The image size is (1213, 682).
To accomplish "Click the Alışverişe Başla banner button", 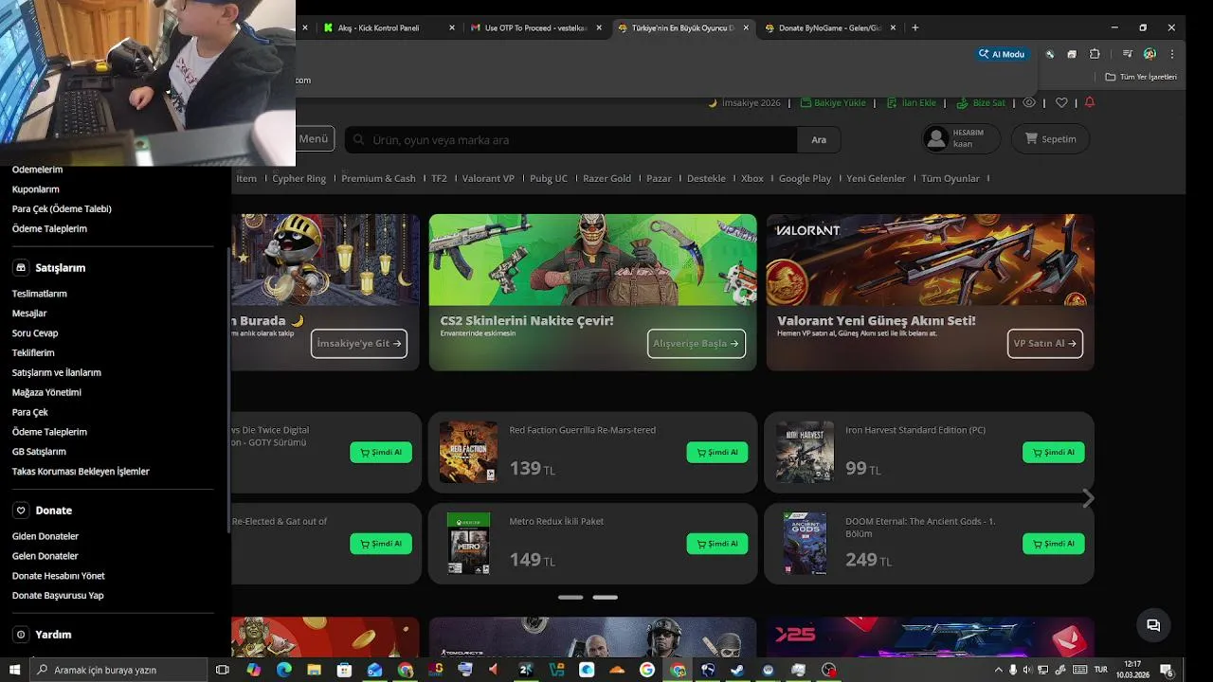I will point(697,343).
